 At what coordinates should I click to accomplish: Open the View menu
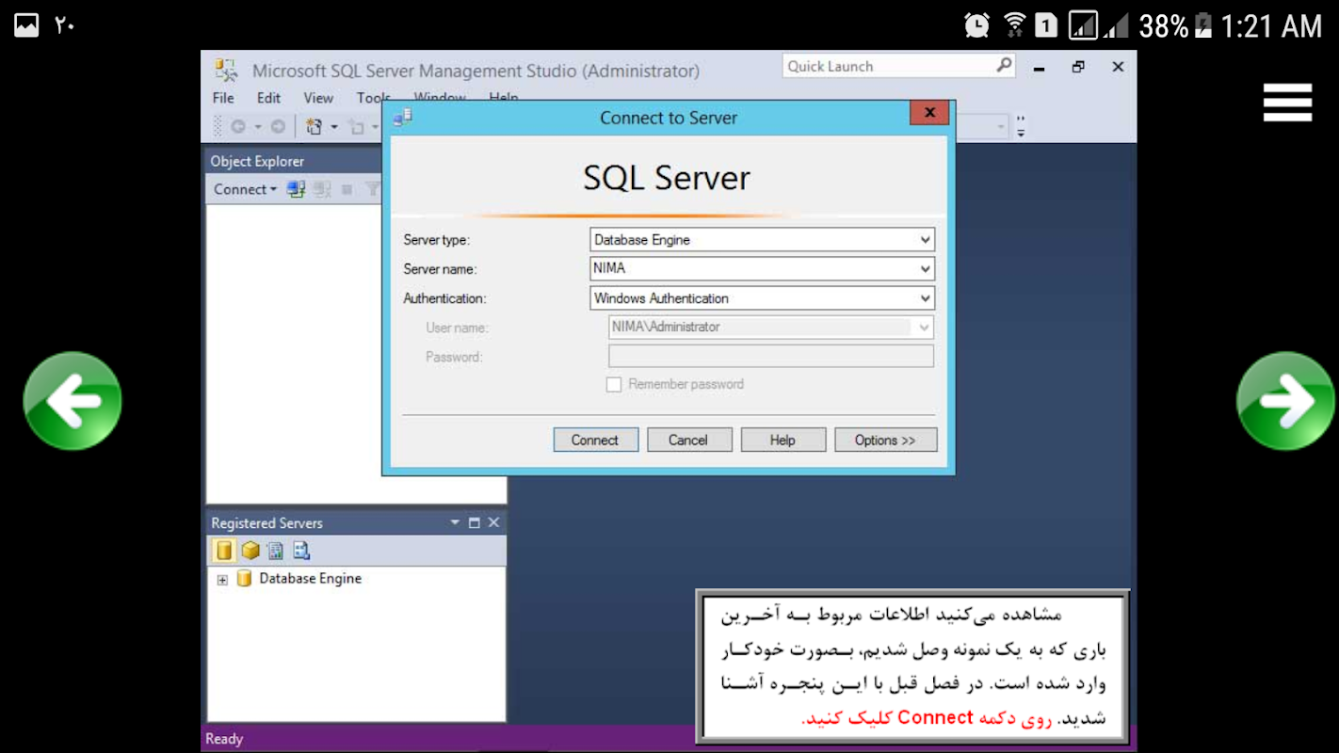318,98
